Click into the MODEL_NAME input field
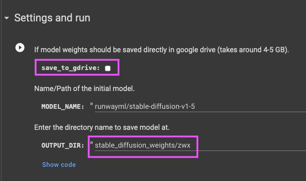The height and width of the screenshot is (181, 306). 200,107
